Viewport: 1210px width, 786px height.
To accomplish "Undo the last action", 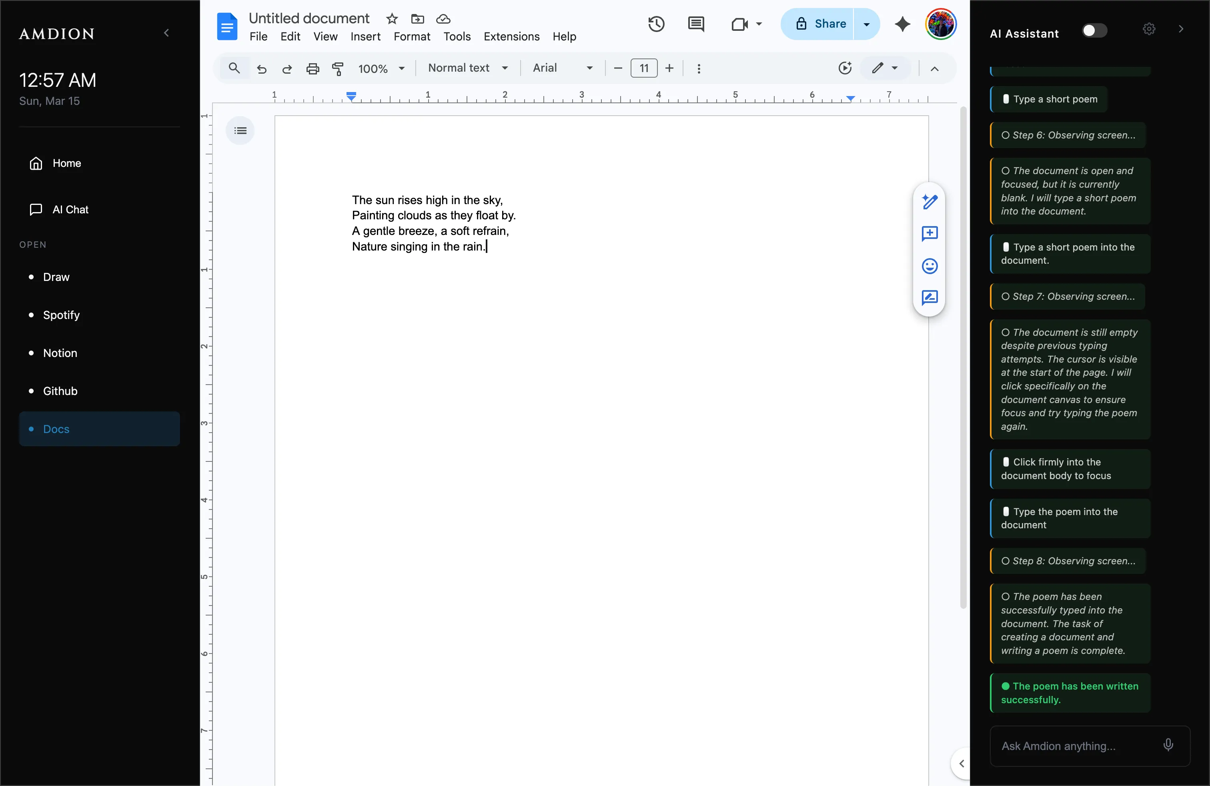I will click(x=261, y=69).
